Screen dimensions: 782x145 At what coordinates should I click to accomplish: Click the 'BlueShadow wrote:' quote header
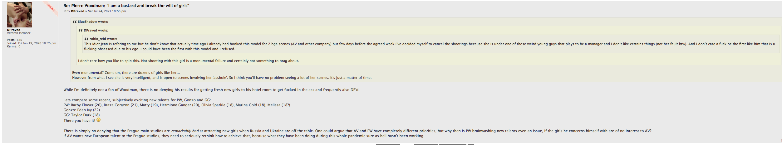(x=93, y=22)
